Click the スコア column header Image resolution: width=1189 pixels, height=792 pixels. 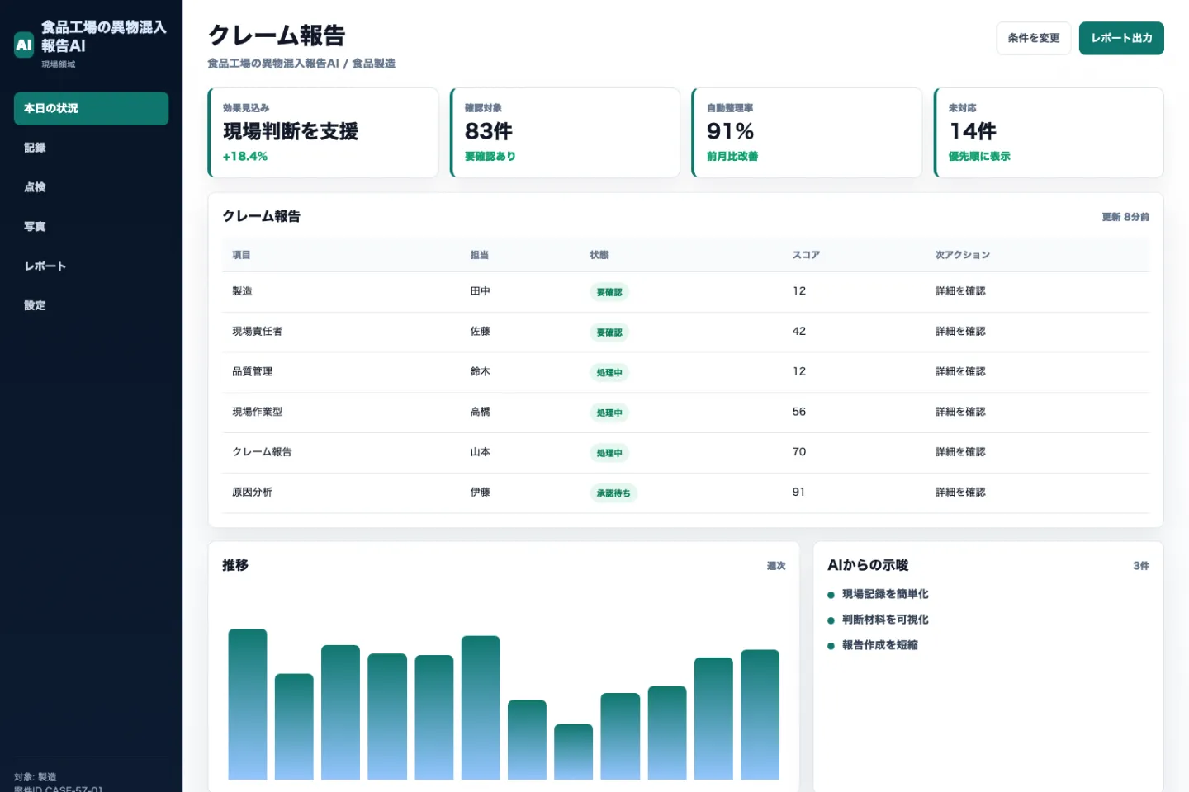coord(806,255)
